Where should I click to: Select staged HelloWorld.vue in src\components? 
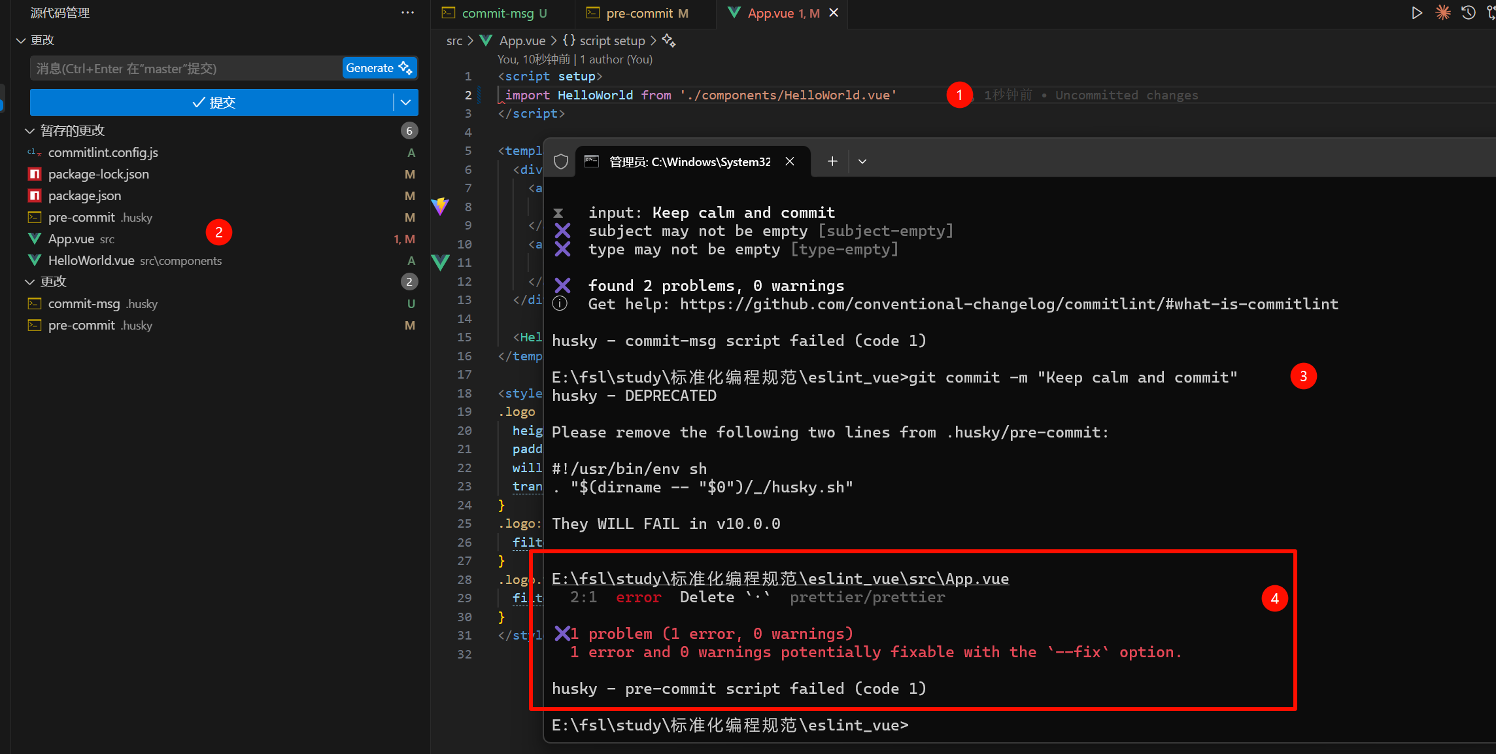tap(92, 260)
